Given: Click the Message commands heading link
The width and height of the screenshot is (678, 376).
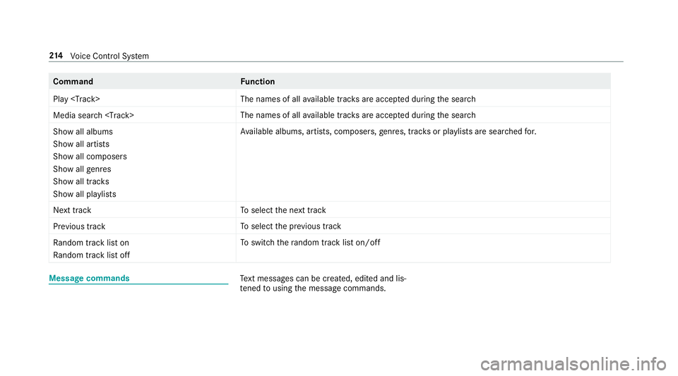Looking at the screenshot, I should coord(89,279).
